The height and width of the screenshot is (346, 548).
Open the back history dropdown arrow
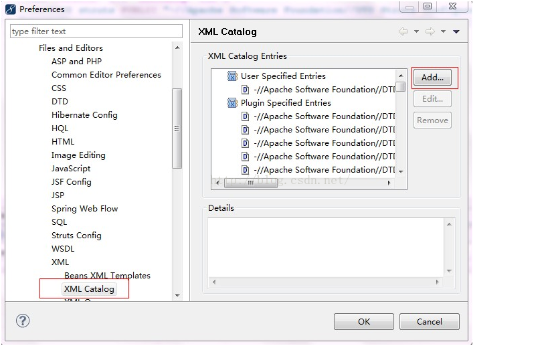tap(416, 31)
